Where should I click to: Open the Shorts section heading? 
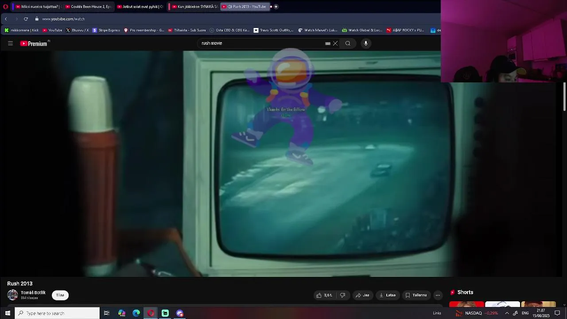pyautogui.click(x=465, y=292)
